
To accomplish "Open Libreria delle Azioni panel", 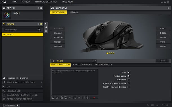I will tap(22, 78).
